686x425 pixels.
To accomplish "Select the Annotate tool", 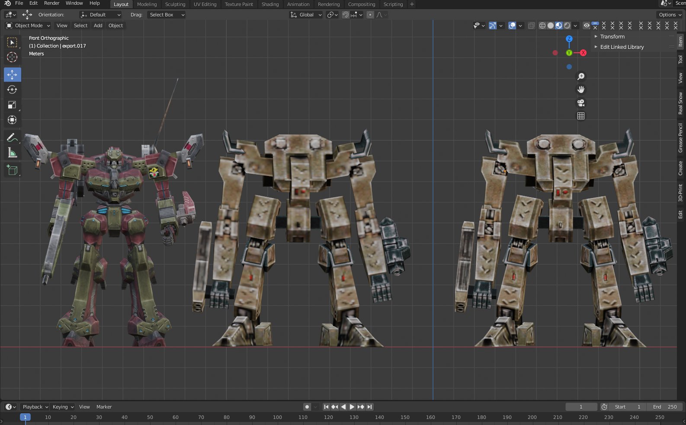I will [x=12, y=137].
